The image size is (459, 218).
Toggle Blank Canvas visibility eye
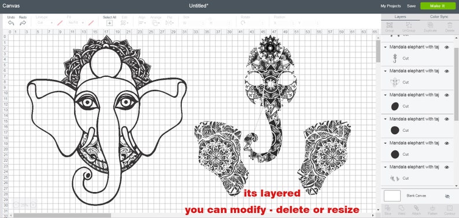447,197
